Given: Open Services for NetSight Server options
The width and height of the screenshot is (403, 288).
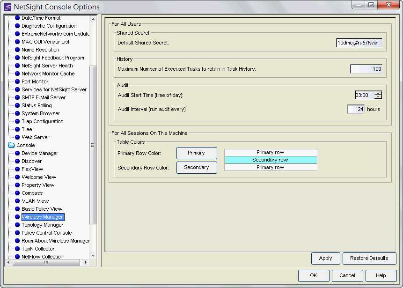Looking at the screenshot, I should click(x=54, y=90).
